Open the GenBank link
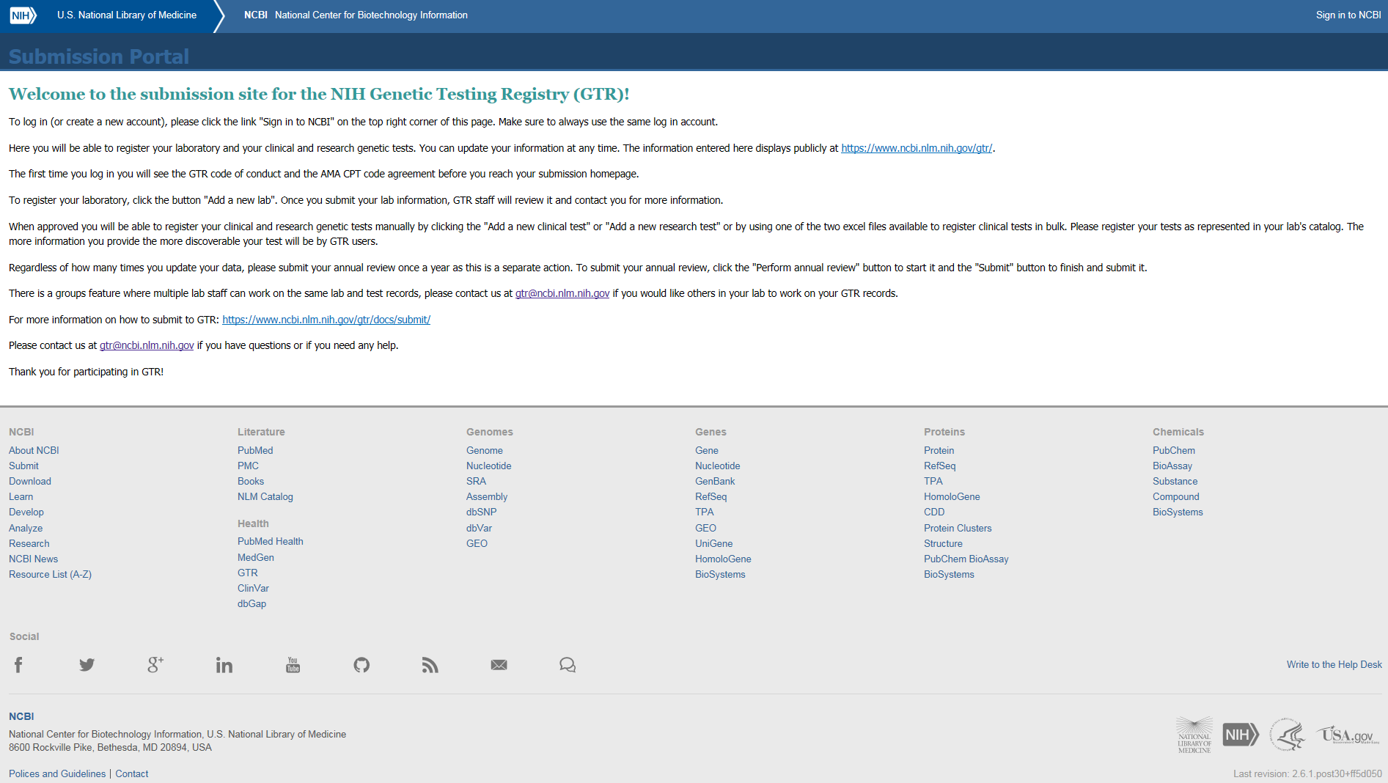This screenshot has height=783, width=1388. 715,481
